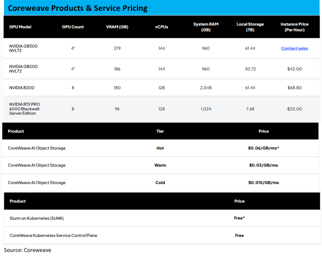
Task: Select the NVIDIA GB200 NVL72 model name
Action: 23,69
